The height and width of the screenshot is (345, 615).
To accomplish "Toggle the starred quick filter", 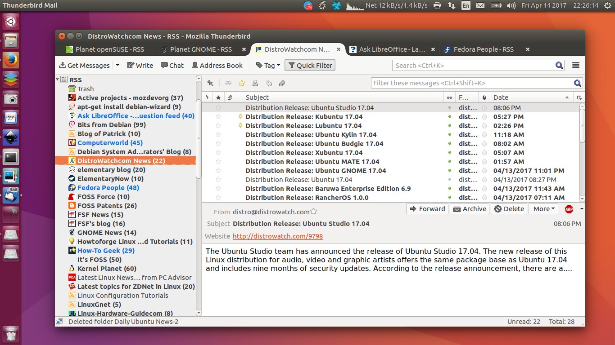I will pos(242,83).
